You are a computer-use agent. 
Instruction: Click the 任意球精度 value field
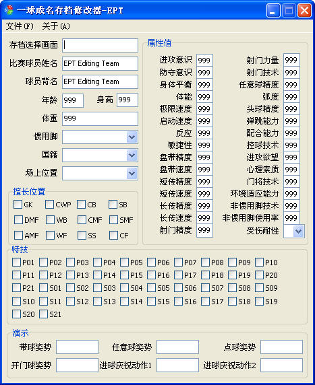point(291,84)
